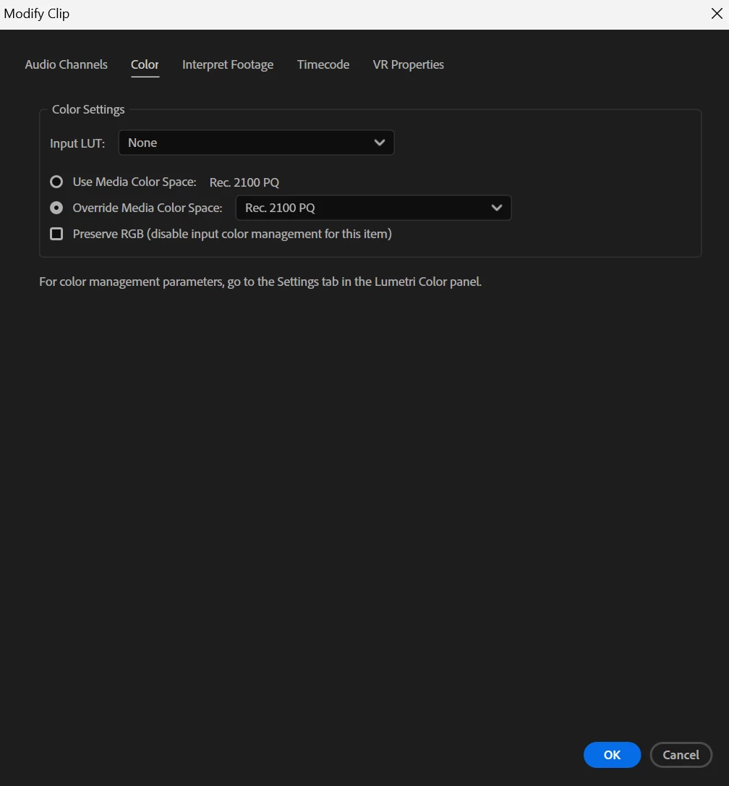This screenshot has height=786, width=729.
Task: Open the Interpret Footage tab
Action: 228,64
